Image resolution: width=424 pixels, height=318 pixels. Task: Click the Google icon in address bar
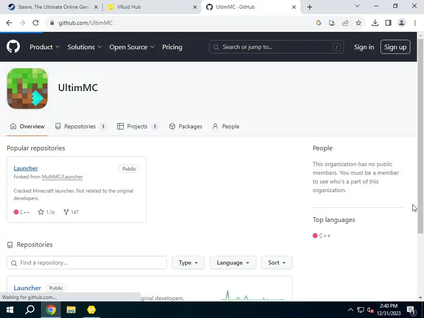(x=319, y=23)
